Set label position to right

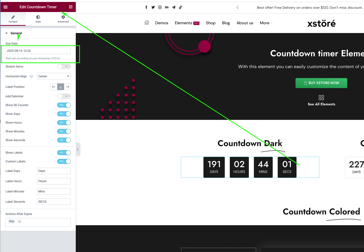tap(67, 87)
